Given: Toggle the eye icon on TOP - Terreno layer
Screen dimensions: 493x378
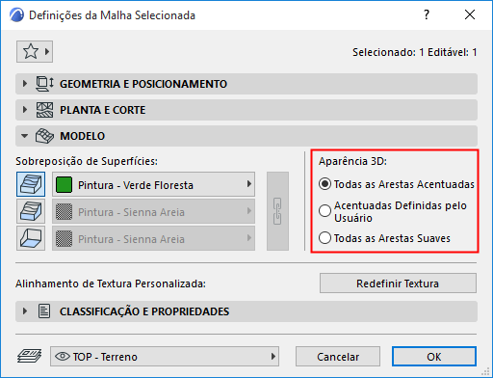Looking at the screenshot, I should (x=63, y=356).
